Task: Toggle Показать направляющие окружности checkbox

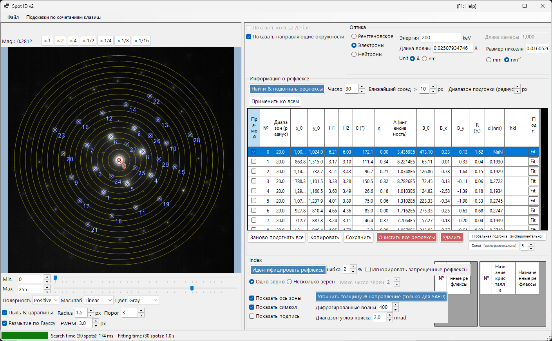Action: [248, 37]
